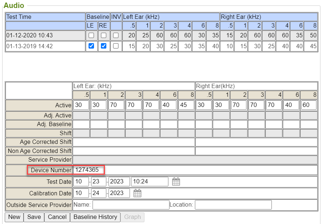This screenshot has height=224, width=323.
Task: Enable INV checkbox for 01-12-2020 test
Action: (116, 36)
